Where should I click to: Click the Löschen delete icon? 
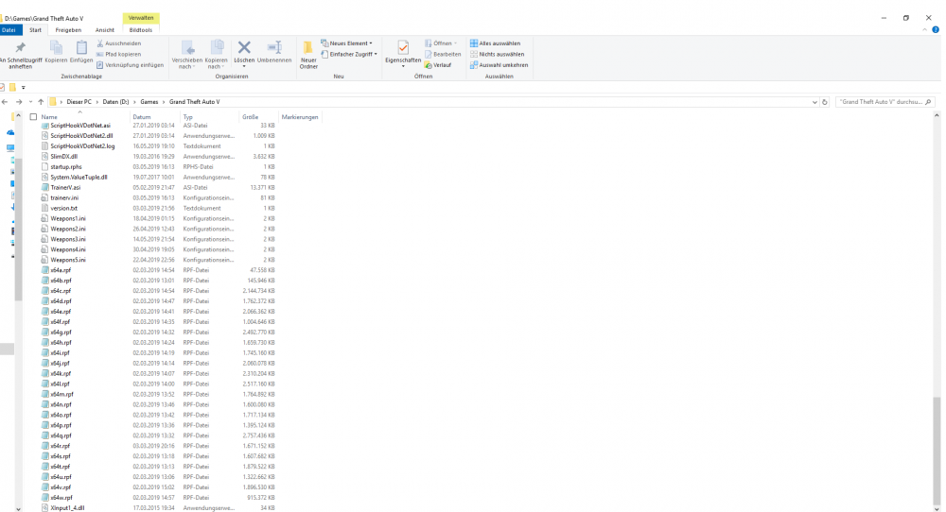(244, 48)
